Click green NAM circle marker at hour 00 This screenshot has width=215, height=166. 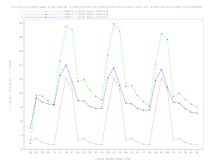pyautogui.click(x=30, y=144)
